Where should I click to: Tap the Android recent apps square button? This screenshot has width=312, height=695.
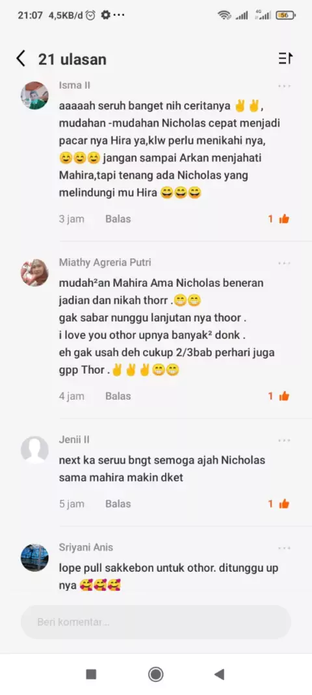coord(91,675)
